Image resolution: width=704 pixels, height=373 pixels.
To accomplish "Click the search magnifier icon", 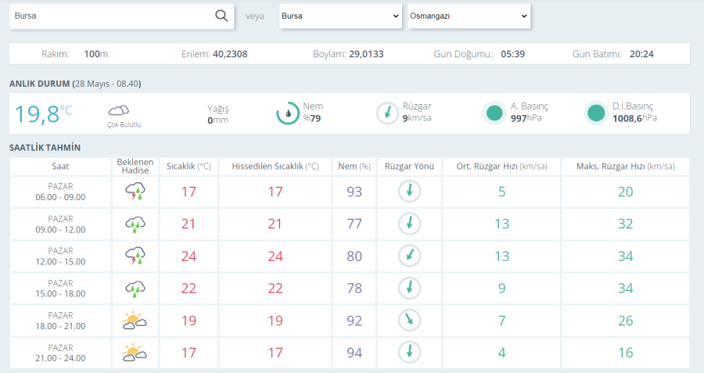I will 221,16.
